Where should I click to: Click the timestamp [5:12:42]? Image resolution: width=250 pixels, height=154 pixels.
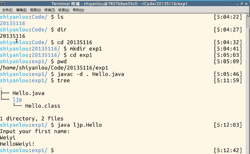point(228,150)
